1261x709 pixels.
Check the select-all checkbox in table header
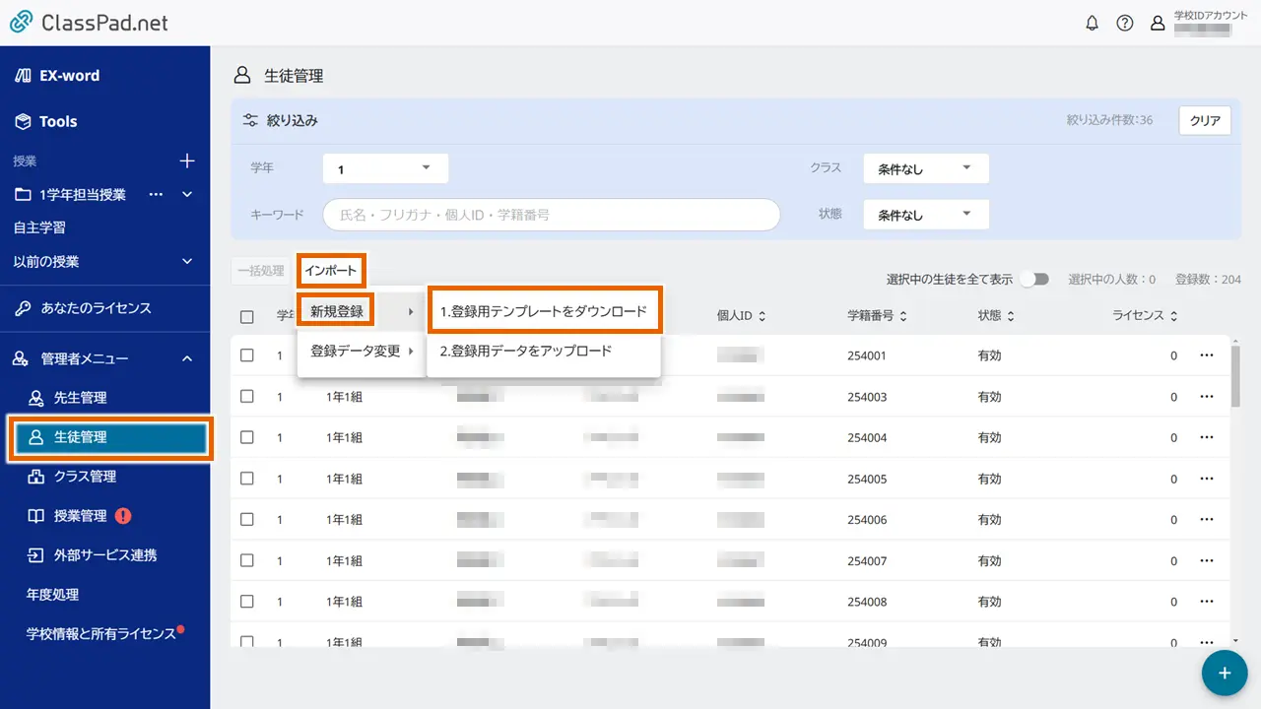247,316
